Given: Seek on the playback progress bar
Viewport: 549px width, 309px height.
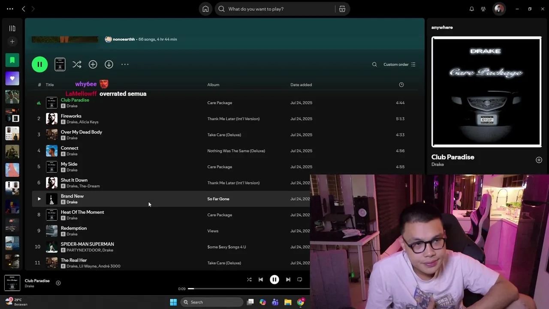Looking at the screenshot, I should [249, 289].
